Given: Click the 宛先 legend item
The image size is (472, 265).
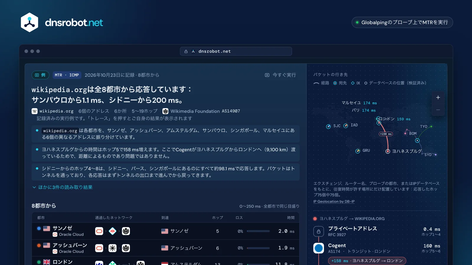Looking at the screenshot, I should tap(340, 83).
